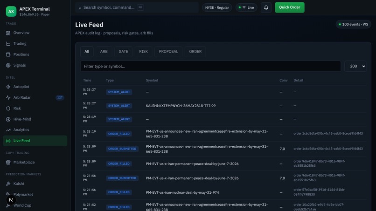Select the ARB filter tab
The width and height of the screenshot is (376, 211).
104,52
